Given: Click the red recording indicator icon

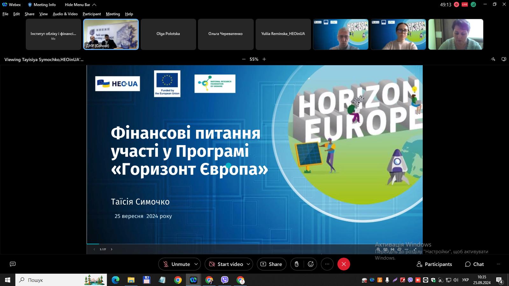Looking at the screenshot, I should 456,4.
